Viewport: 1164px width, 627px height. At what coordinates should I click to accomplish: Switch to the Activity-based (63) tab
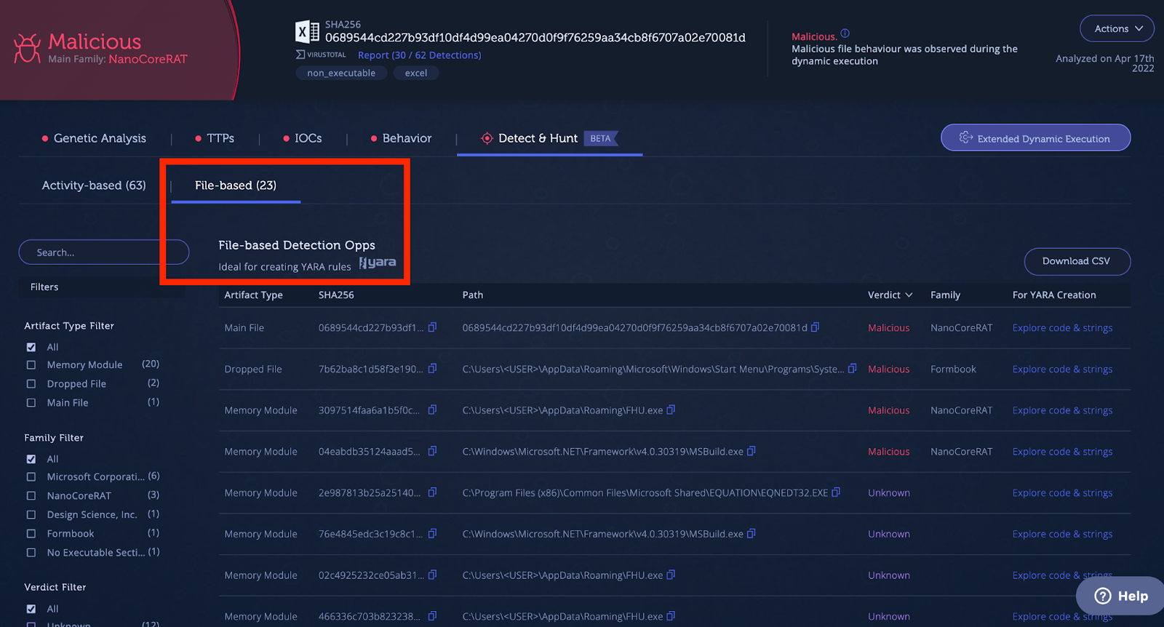coord(94,185)
